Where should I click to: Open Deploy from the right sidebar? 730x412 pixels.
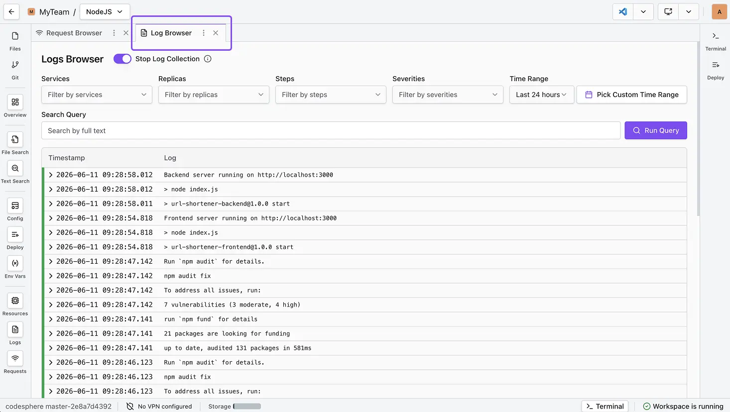tap(716, 70)
